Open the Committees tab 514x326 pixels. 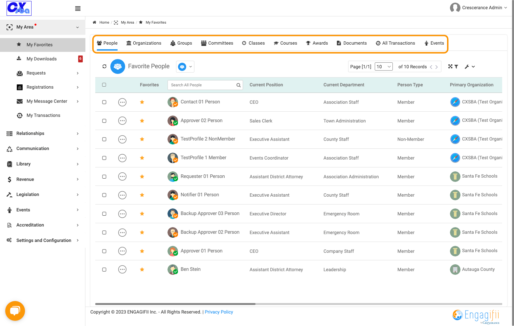coord(217,43)
